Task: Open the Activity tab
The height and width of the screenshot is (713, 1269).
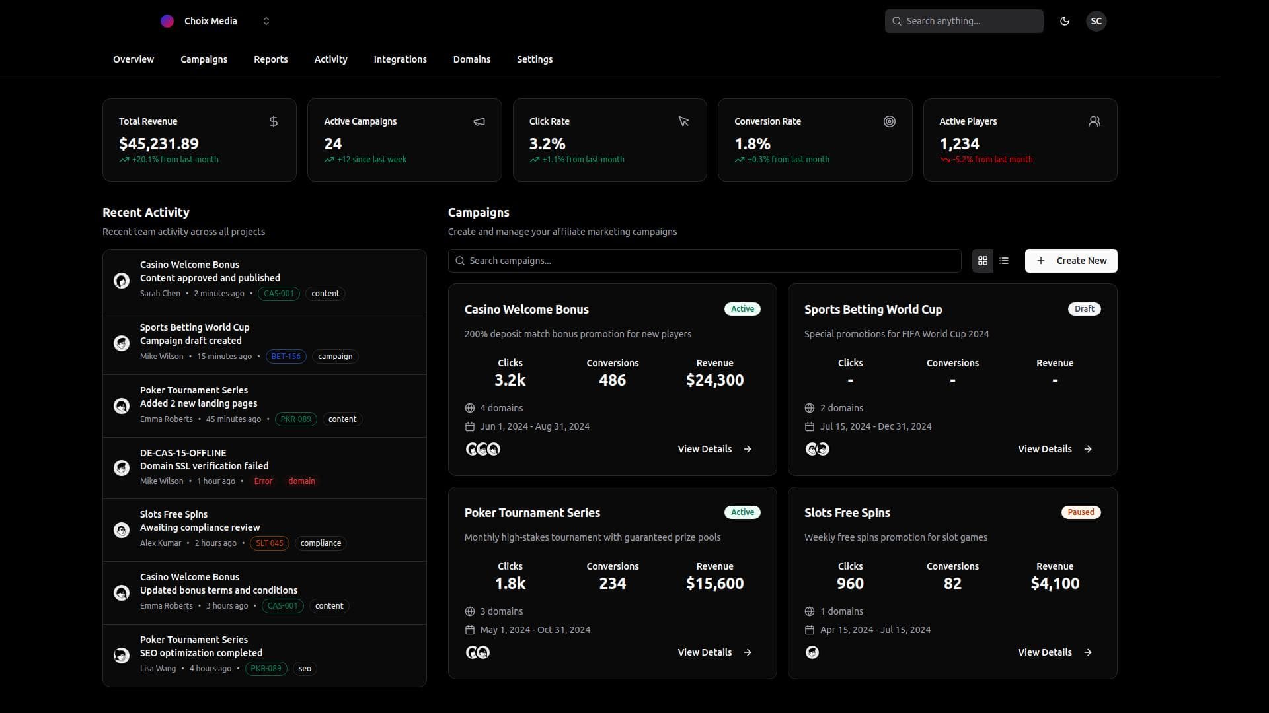Action: [330, 59]
